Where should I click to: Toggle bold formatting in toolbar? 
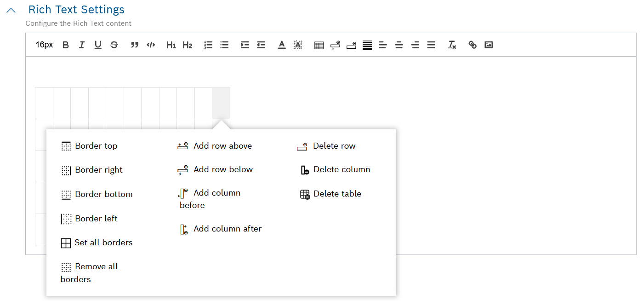(66, 45)
